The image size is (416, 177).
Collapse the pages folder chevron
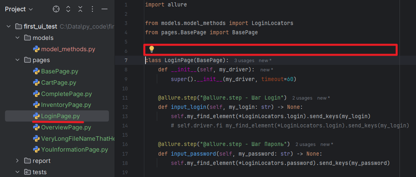[17, 60]
